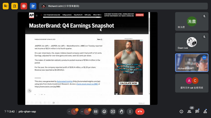This screenshot has width=211, height=118.
Task: Expand audio settings arrow beside microphone
Action: [x=69, y=112]
